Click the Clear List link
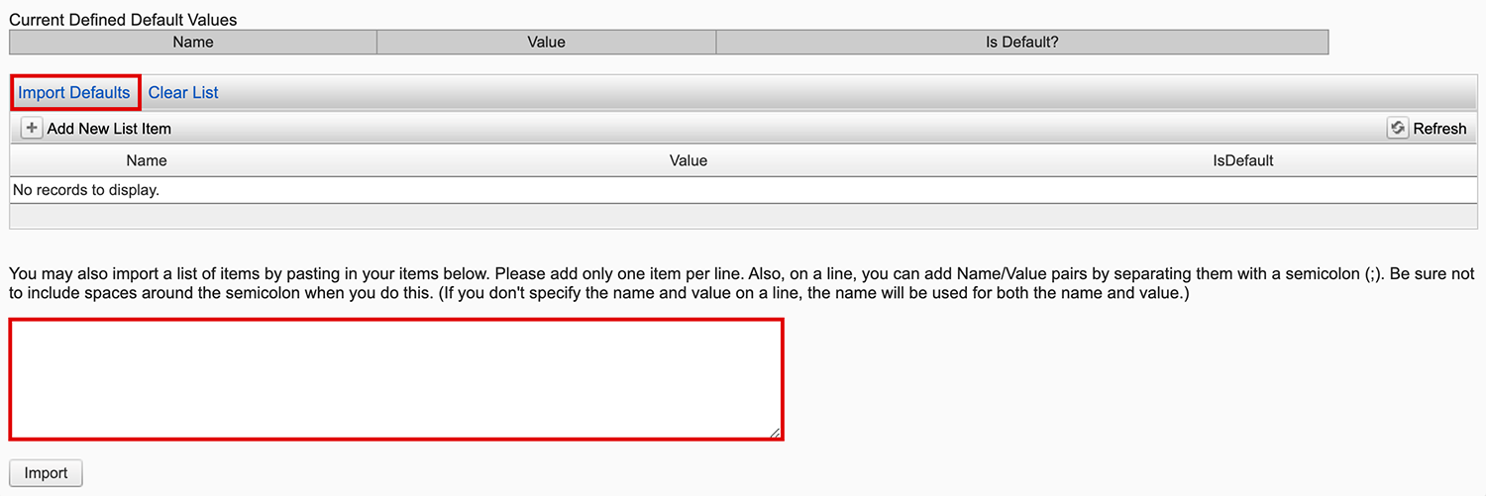The height and width of the screenshot is (496, 1486). coord(183,92)
